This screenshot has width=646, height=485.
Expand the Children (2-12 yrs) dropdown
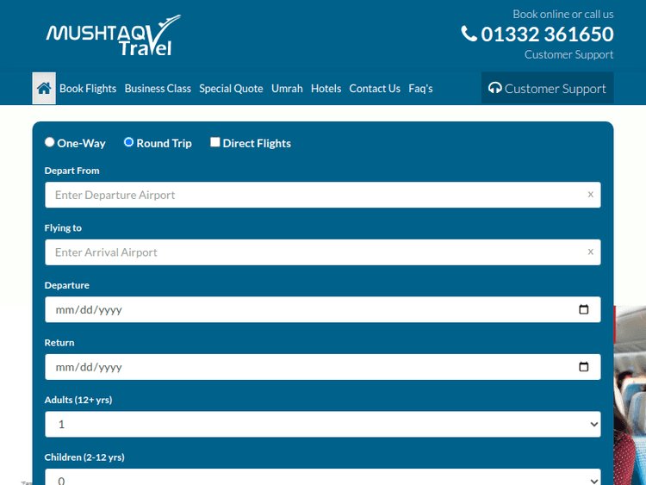[322, 478]
